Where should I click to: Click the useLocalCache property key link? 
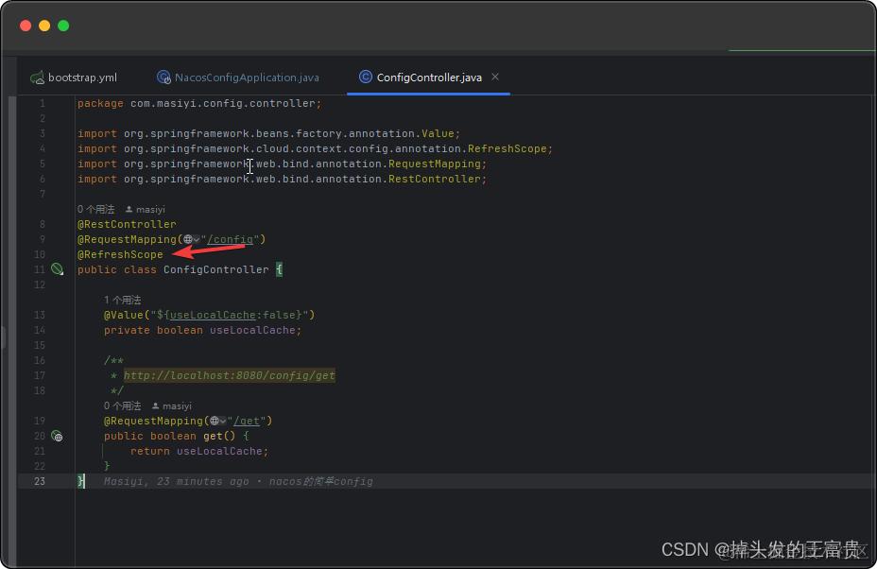click(x=213, y=315)
